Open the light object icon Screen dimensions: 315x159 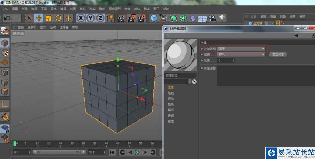tap(222, 18)
